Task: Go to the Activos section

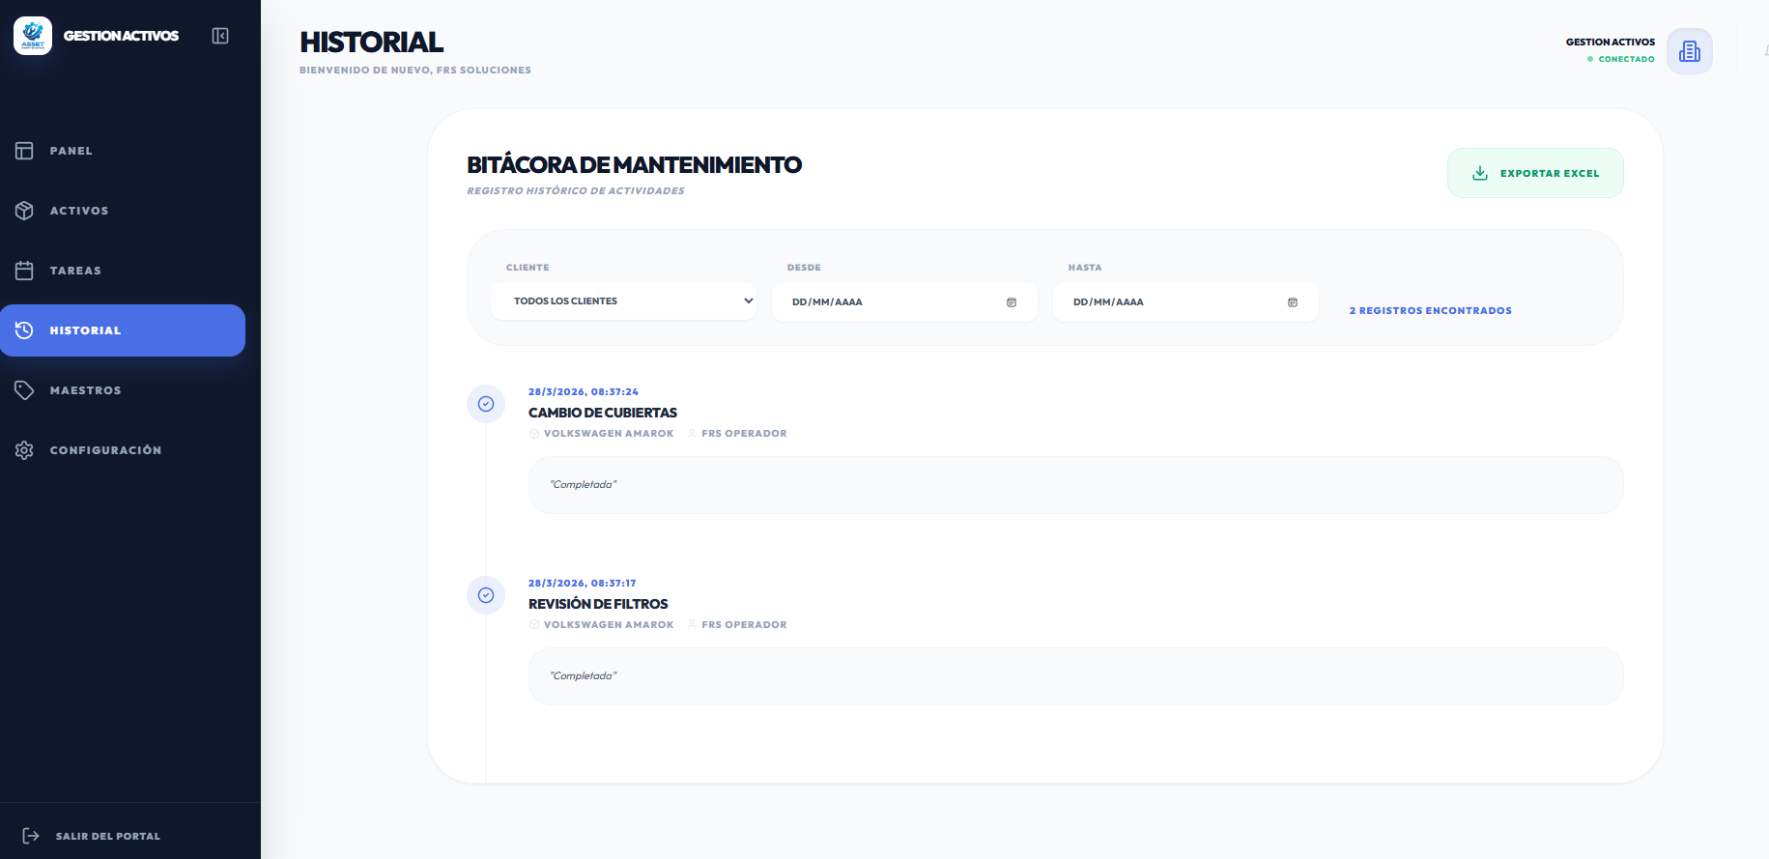Action: click(x=79, y=211)
